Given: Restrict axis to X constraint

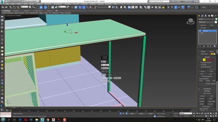Looking at the screenshot, I should pyautogui.click(x=168, y=7).
